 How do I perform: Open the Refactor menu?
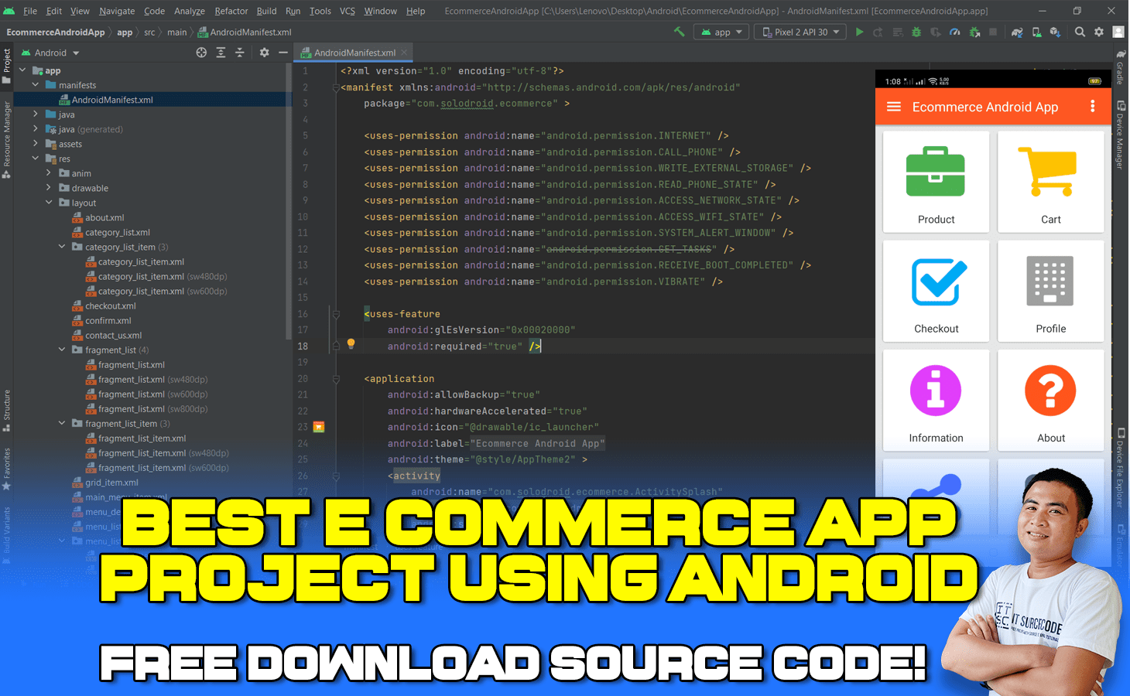(x=231, y=11)
